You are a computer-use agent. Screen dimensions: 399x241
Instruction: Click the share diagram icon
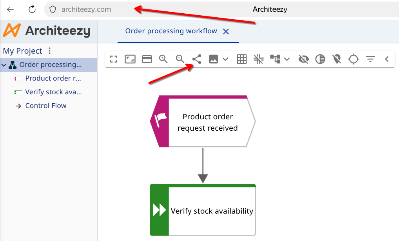click(197, 59)
